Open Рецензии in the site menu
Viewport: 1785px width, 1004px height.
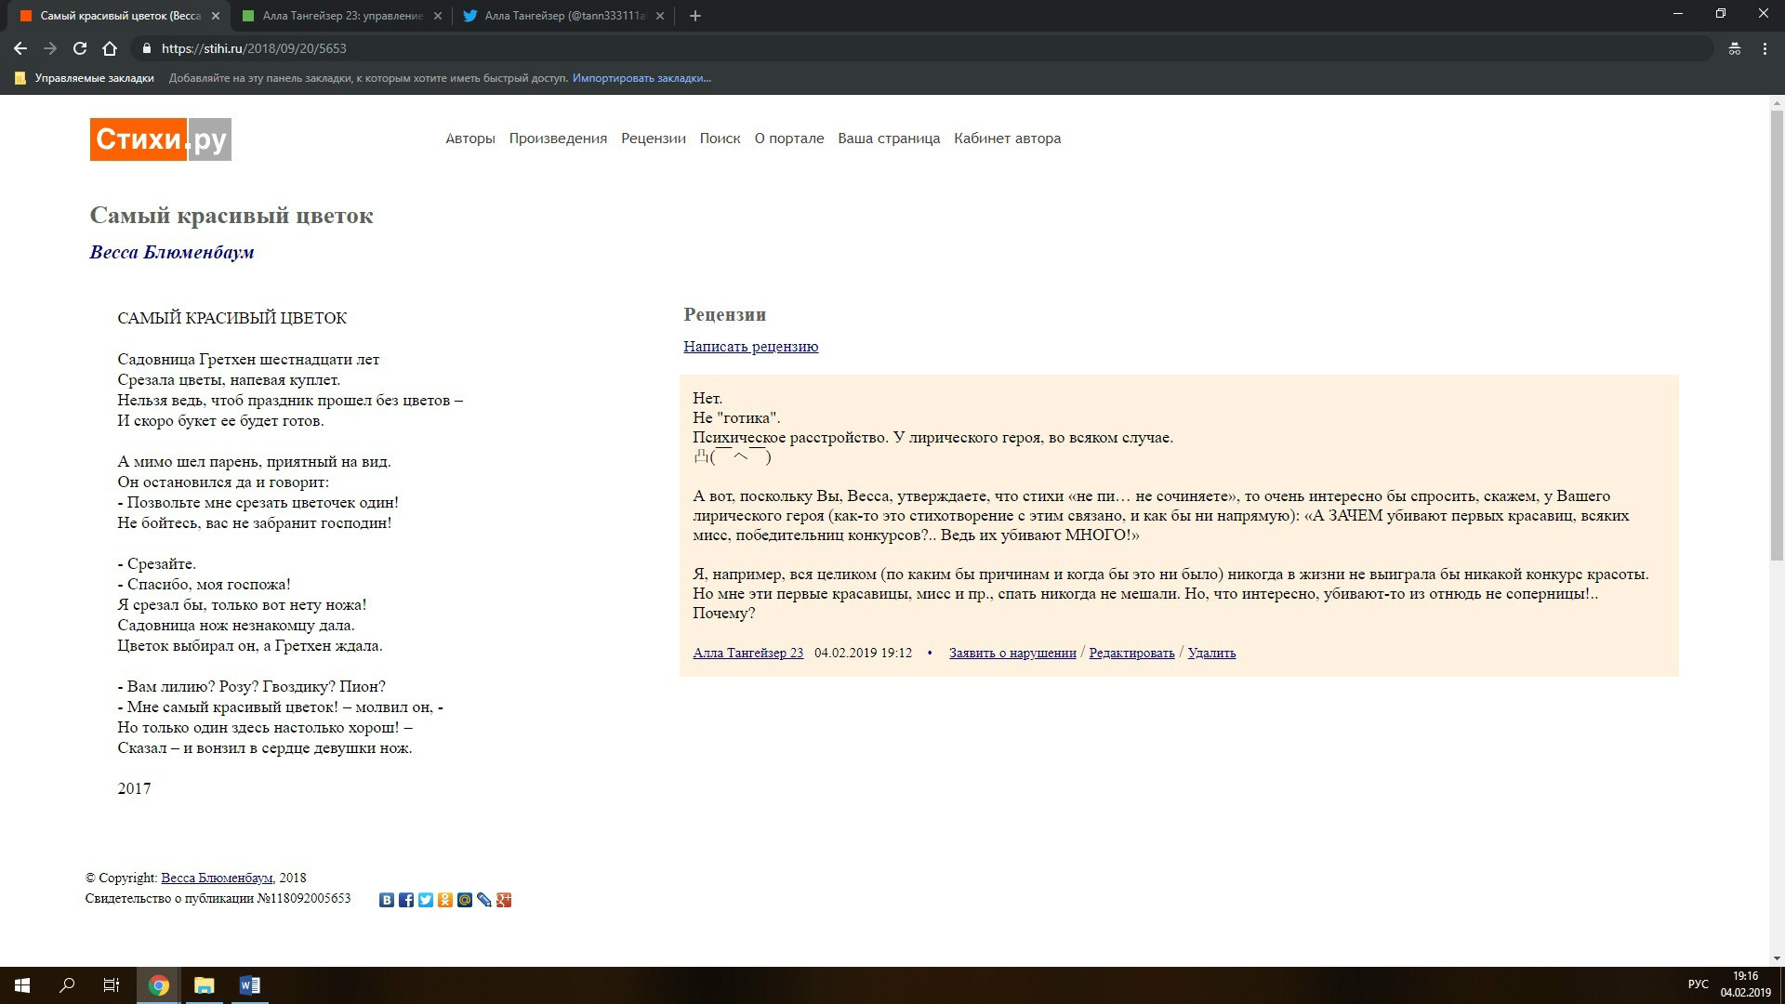pyautogui.click(x=654, y=139)
